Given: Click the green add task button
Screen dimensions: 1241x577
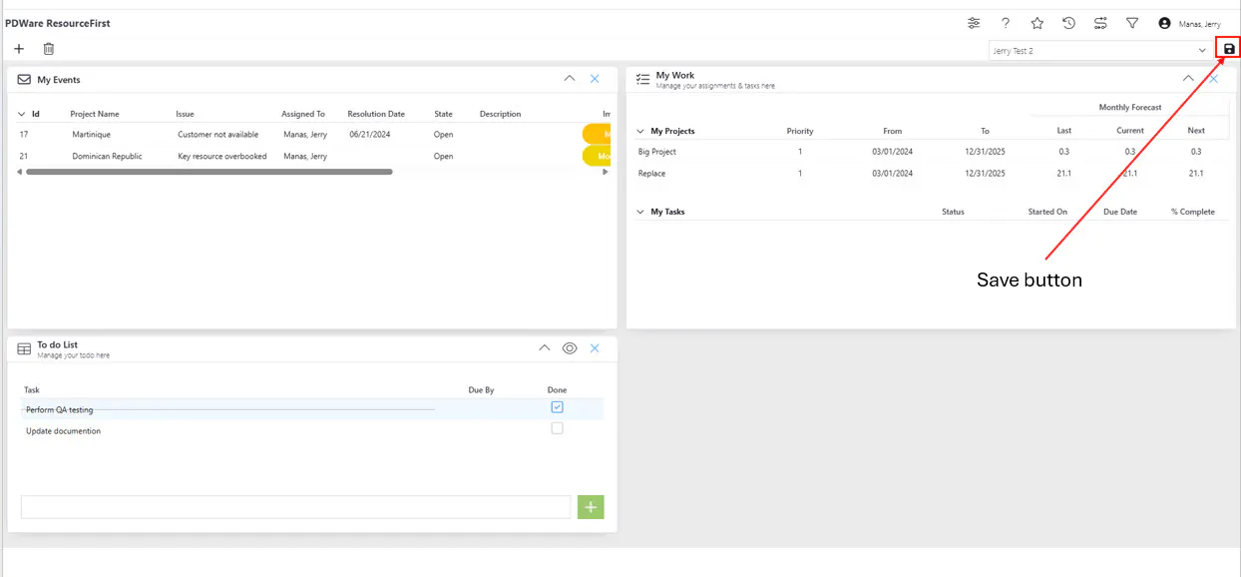Looking at the screenshot, I should (591, 507).
